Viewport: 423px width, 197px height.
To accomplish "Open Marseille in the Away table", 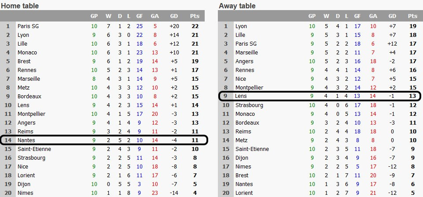I will click(x=246, y=53).
